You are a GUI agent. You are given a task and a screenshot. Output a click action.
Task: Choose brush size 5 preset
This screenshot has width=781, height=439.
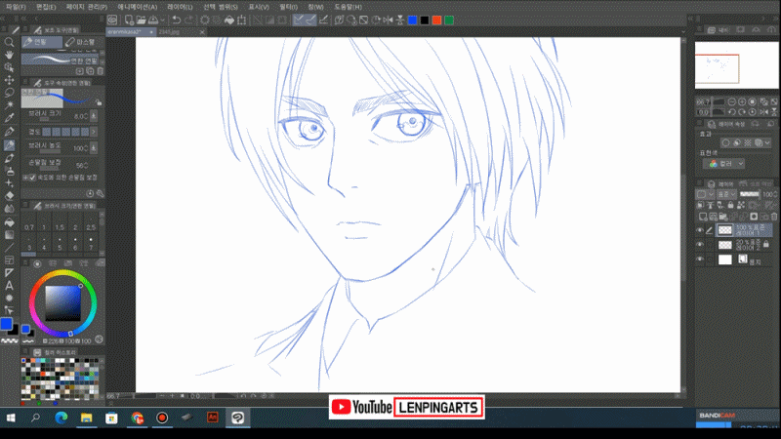[x=60, y=242]
